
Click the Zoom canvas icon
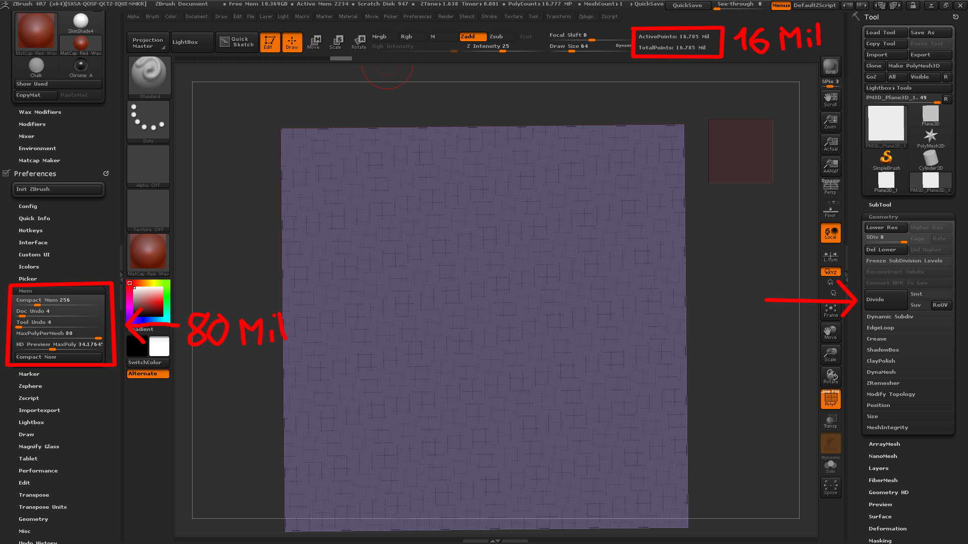tap(830, 121)
